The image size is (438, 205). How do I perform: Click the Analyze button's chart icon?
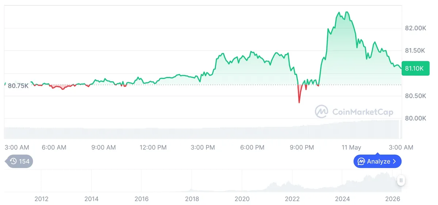click(361, 161)
